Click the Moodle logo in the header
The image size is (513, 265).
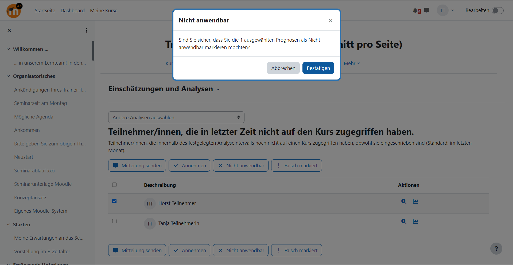[x=14, y=11]
